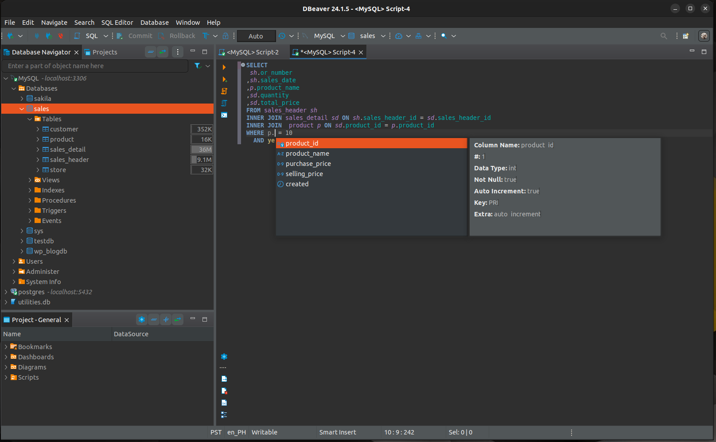This screenshot has height=442, width=716.
Task: Toggle link with editor in Project panel
Action: pos(178,319)
